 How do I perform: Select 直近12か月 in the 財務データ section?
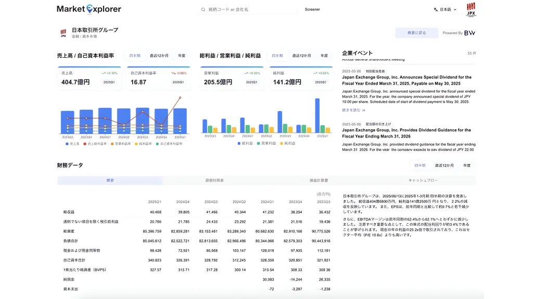tap(445, 166)
